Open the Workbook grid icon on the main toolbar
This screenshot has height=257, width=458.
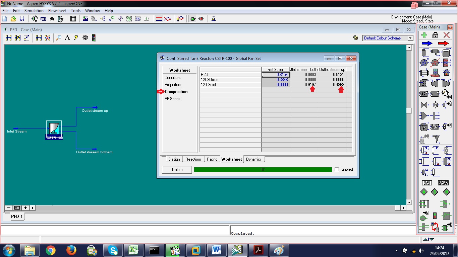tap(73, 18)
